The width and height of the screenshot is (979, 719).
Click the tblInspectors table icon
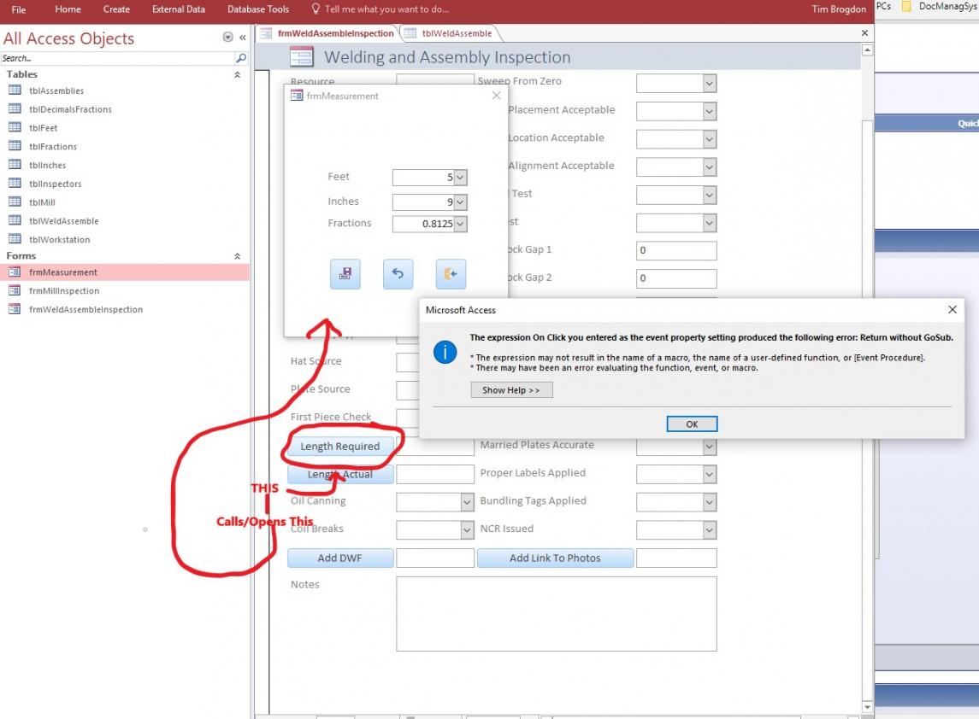15,184
